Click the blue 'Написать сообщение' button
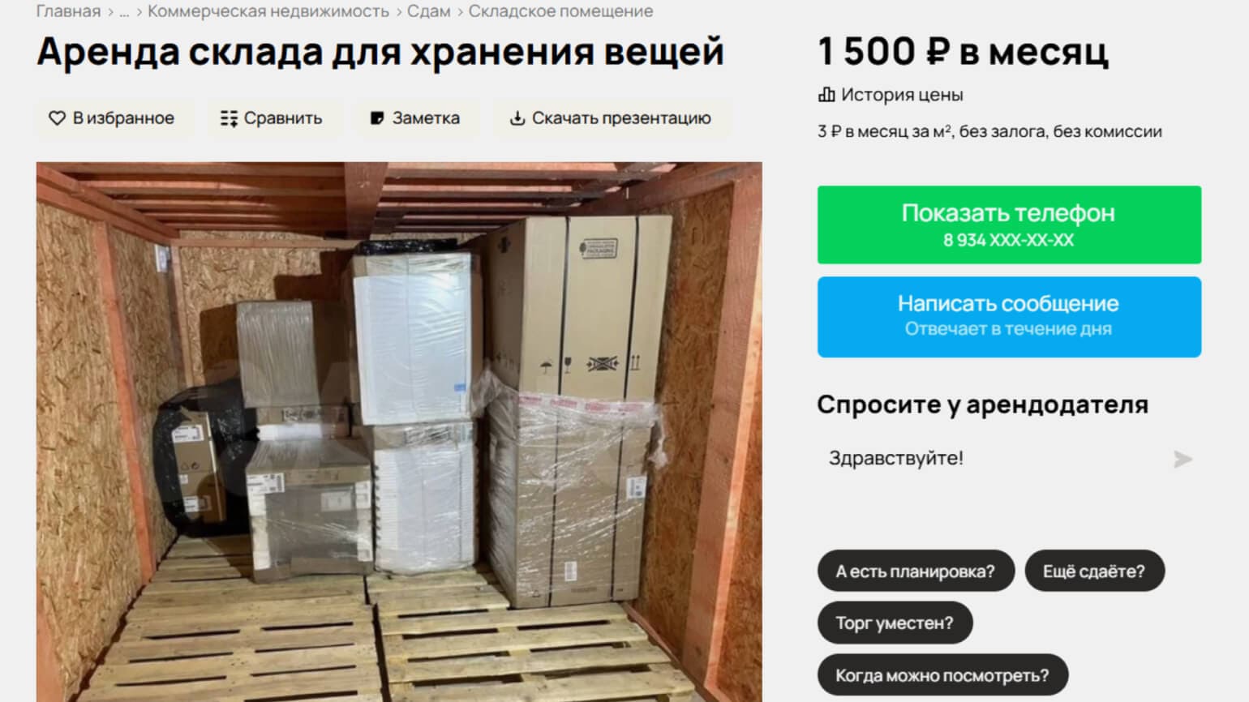Image resolution: width=1249 pixels, height=702 pixels. (1009, 317)
